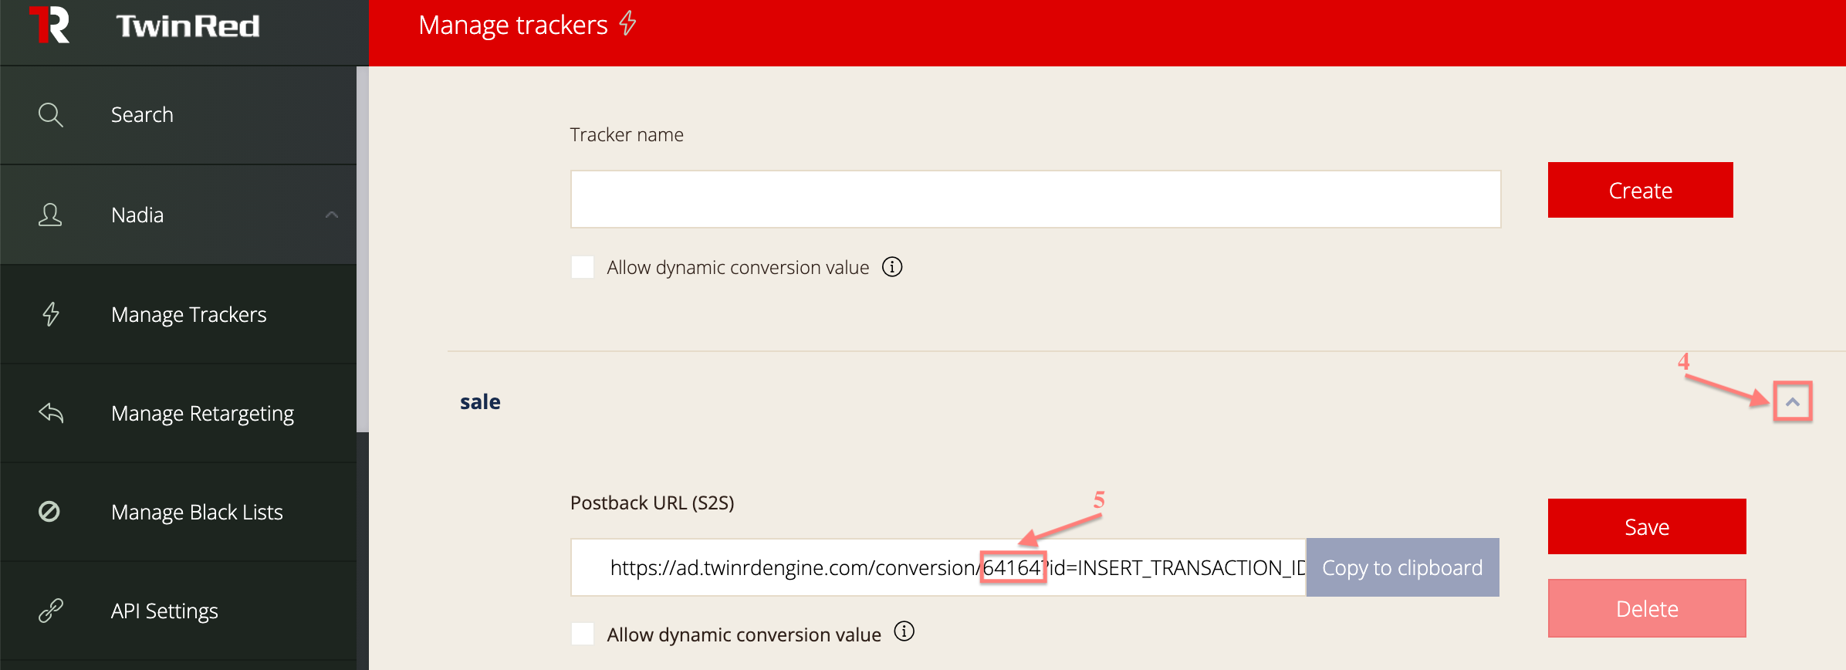Click the Manage Black Lists blocked icon

(49, 512)
